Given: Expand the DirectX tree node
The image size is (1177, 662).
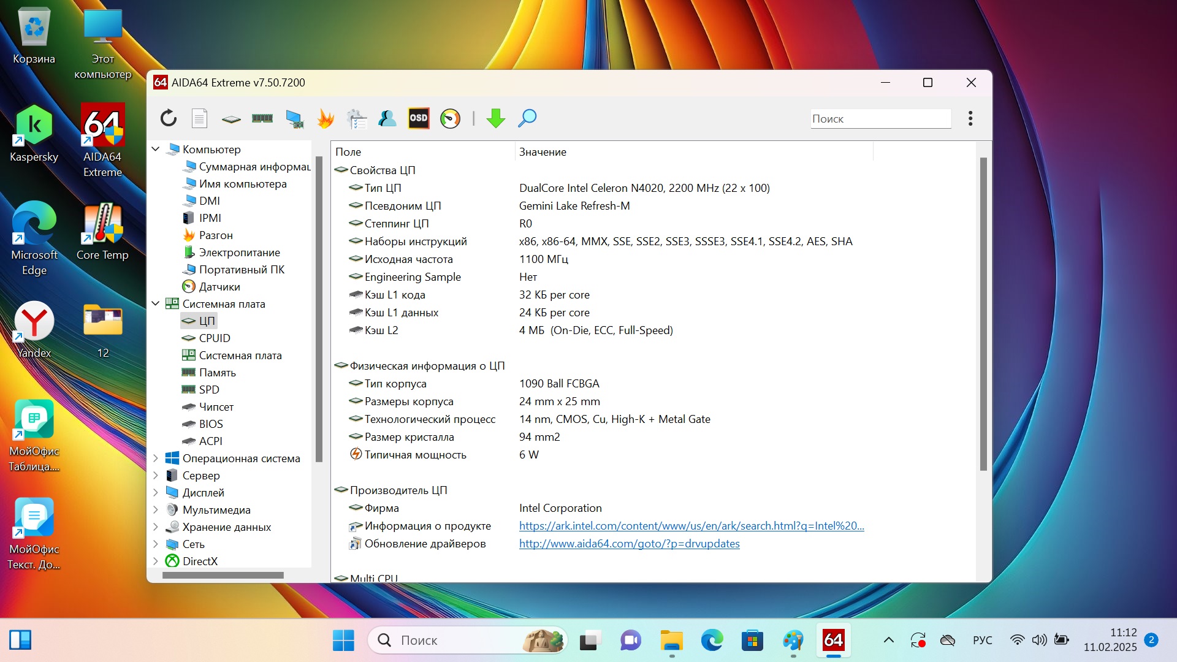Looking at the screenshot, I should [x=156, y=561].
